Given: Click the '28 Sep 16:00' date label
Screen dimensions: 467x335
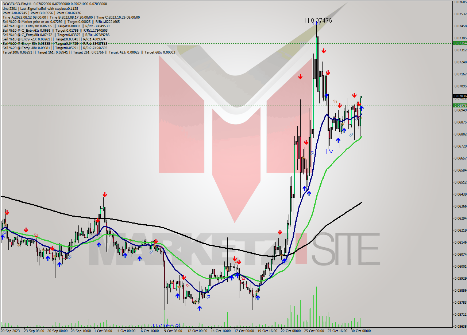Looking at the screenshot, I should tap(80, 331).
